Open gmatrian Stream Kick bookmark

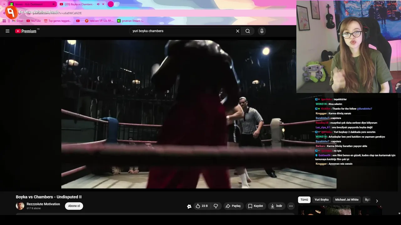[x=130, y=21]
